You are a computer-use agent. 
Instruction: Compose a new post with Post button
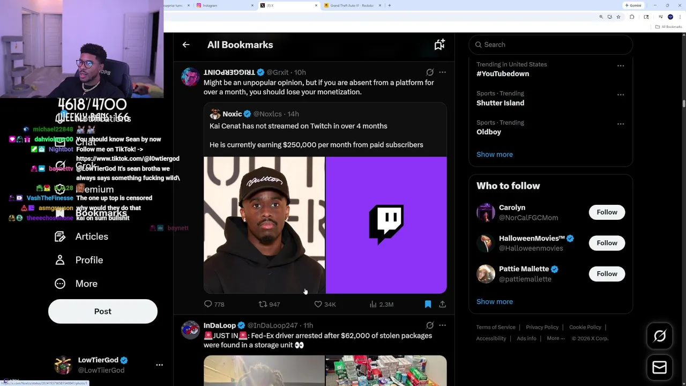click(x=103, y=311)
